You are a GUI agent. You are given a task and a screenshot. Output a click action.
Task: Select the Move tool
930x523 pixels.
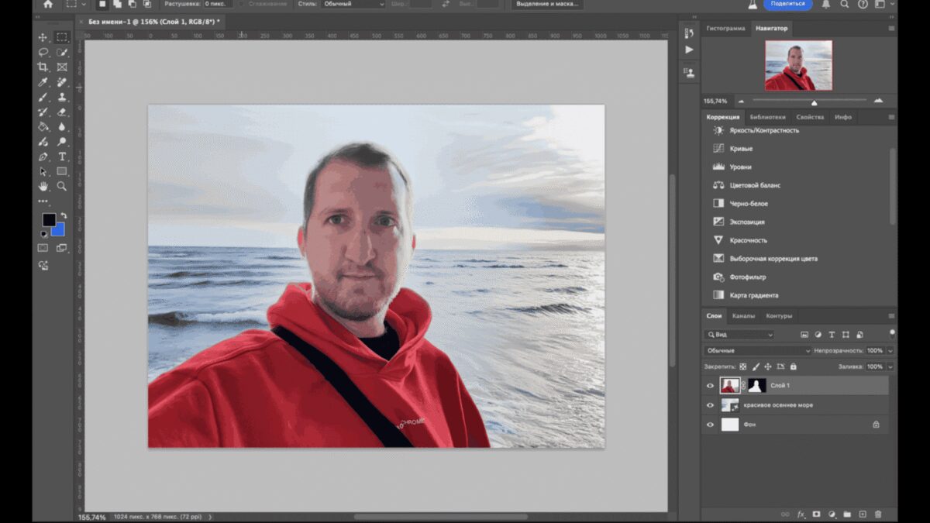click(x=43, y=37)
